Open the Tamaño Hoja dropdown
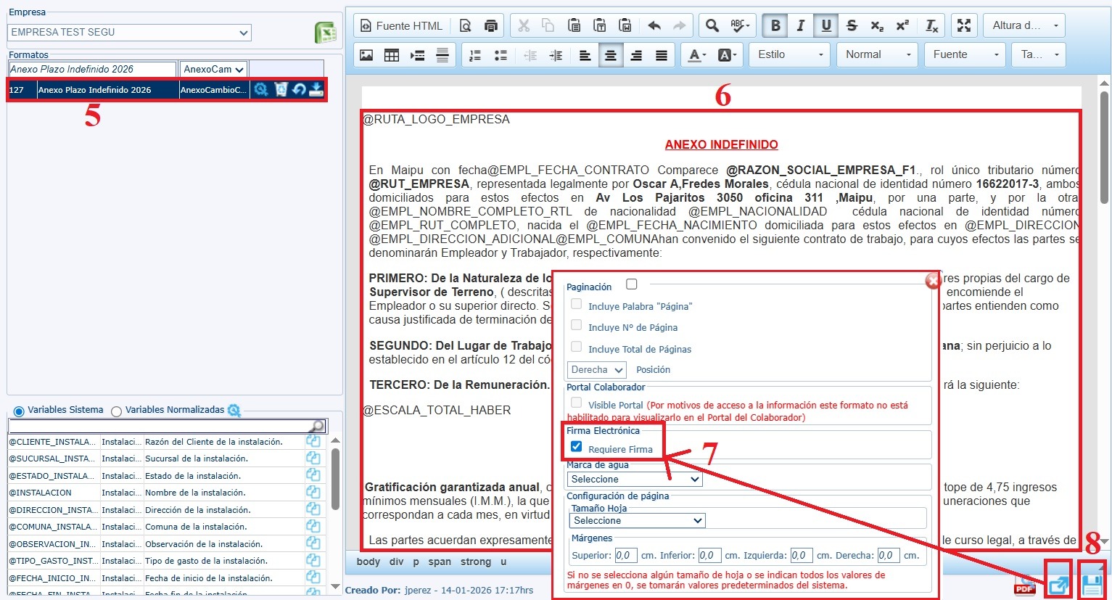 pyautogui.click(x=637, y=521)
